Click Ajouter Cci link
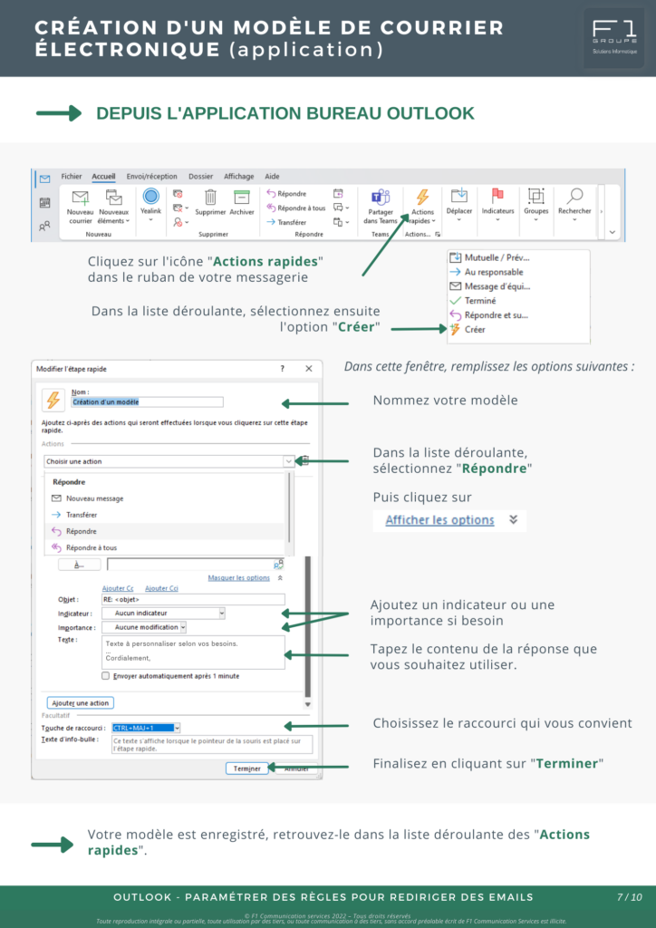656x928 pixels. 161,588
